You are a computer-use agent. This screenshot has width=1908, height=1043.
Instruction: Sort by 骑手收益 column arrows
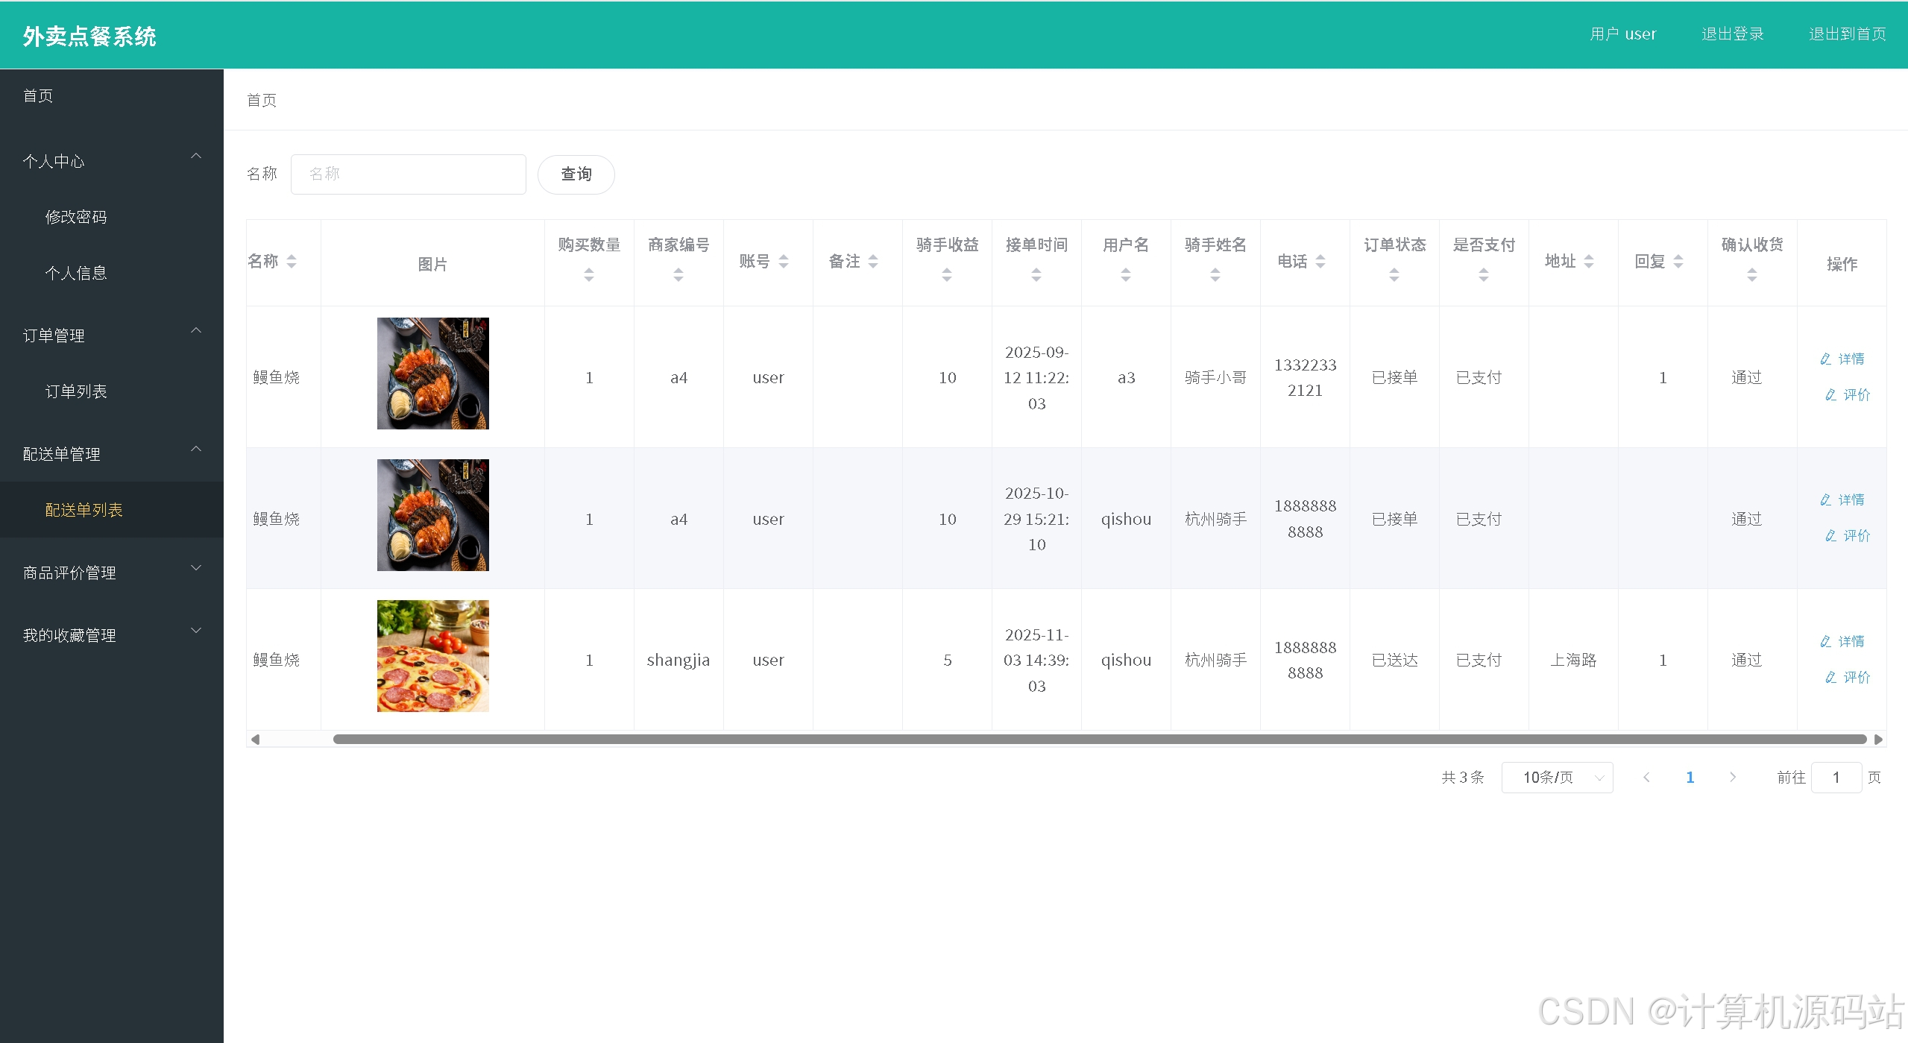947,275
